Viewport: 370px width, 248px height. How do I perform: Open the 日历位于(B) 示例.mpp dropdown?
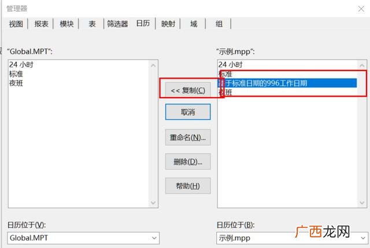pos(292,238)
